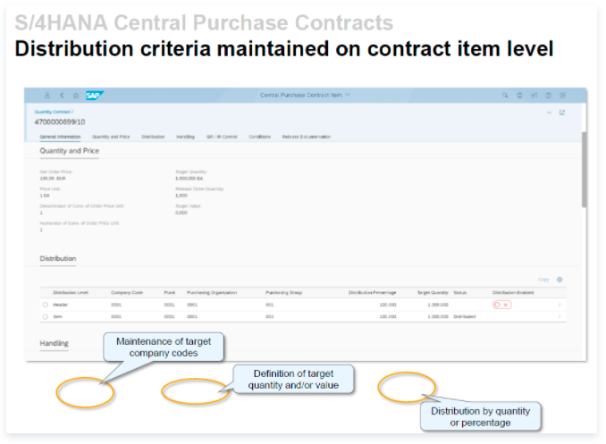Screen dimensions: 606x444
Task: Click purchasing group 002 in Item row
Action: [270, 316]
